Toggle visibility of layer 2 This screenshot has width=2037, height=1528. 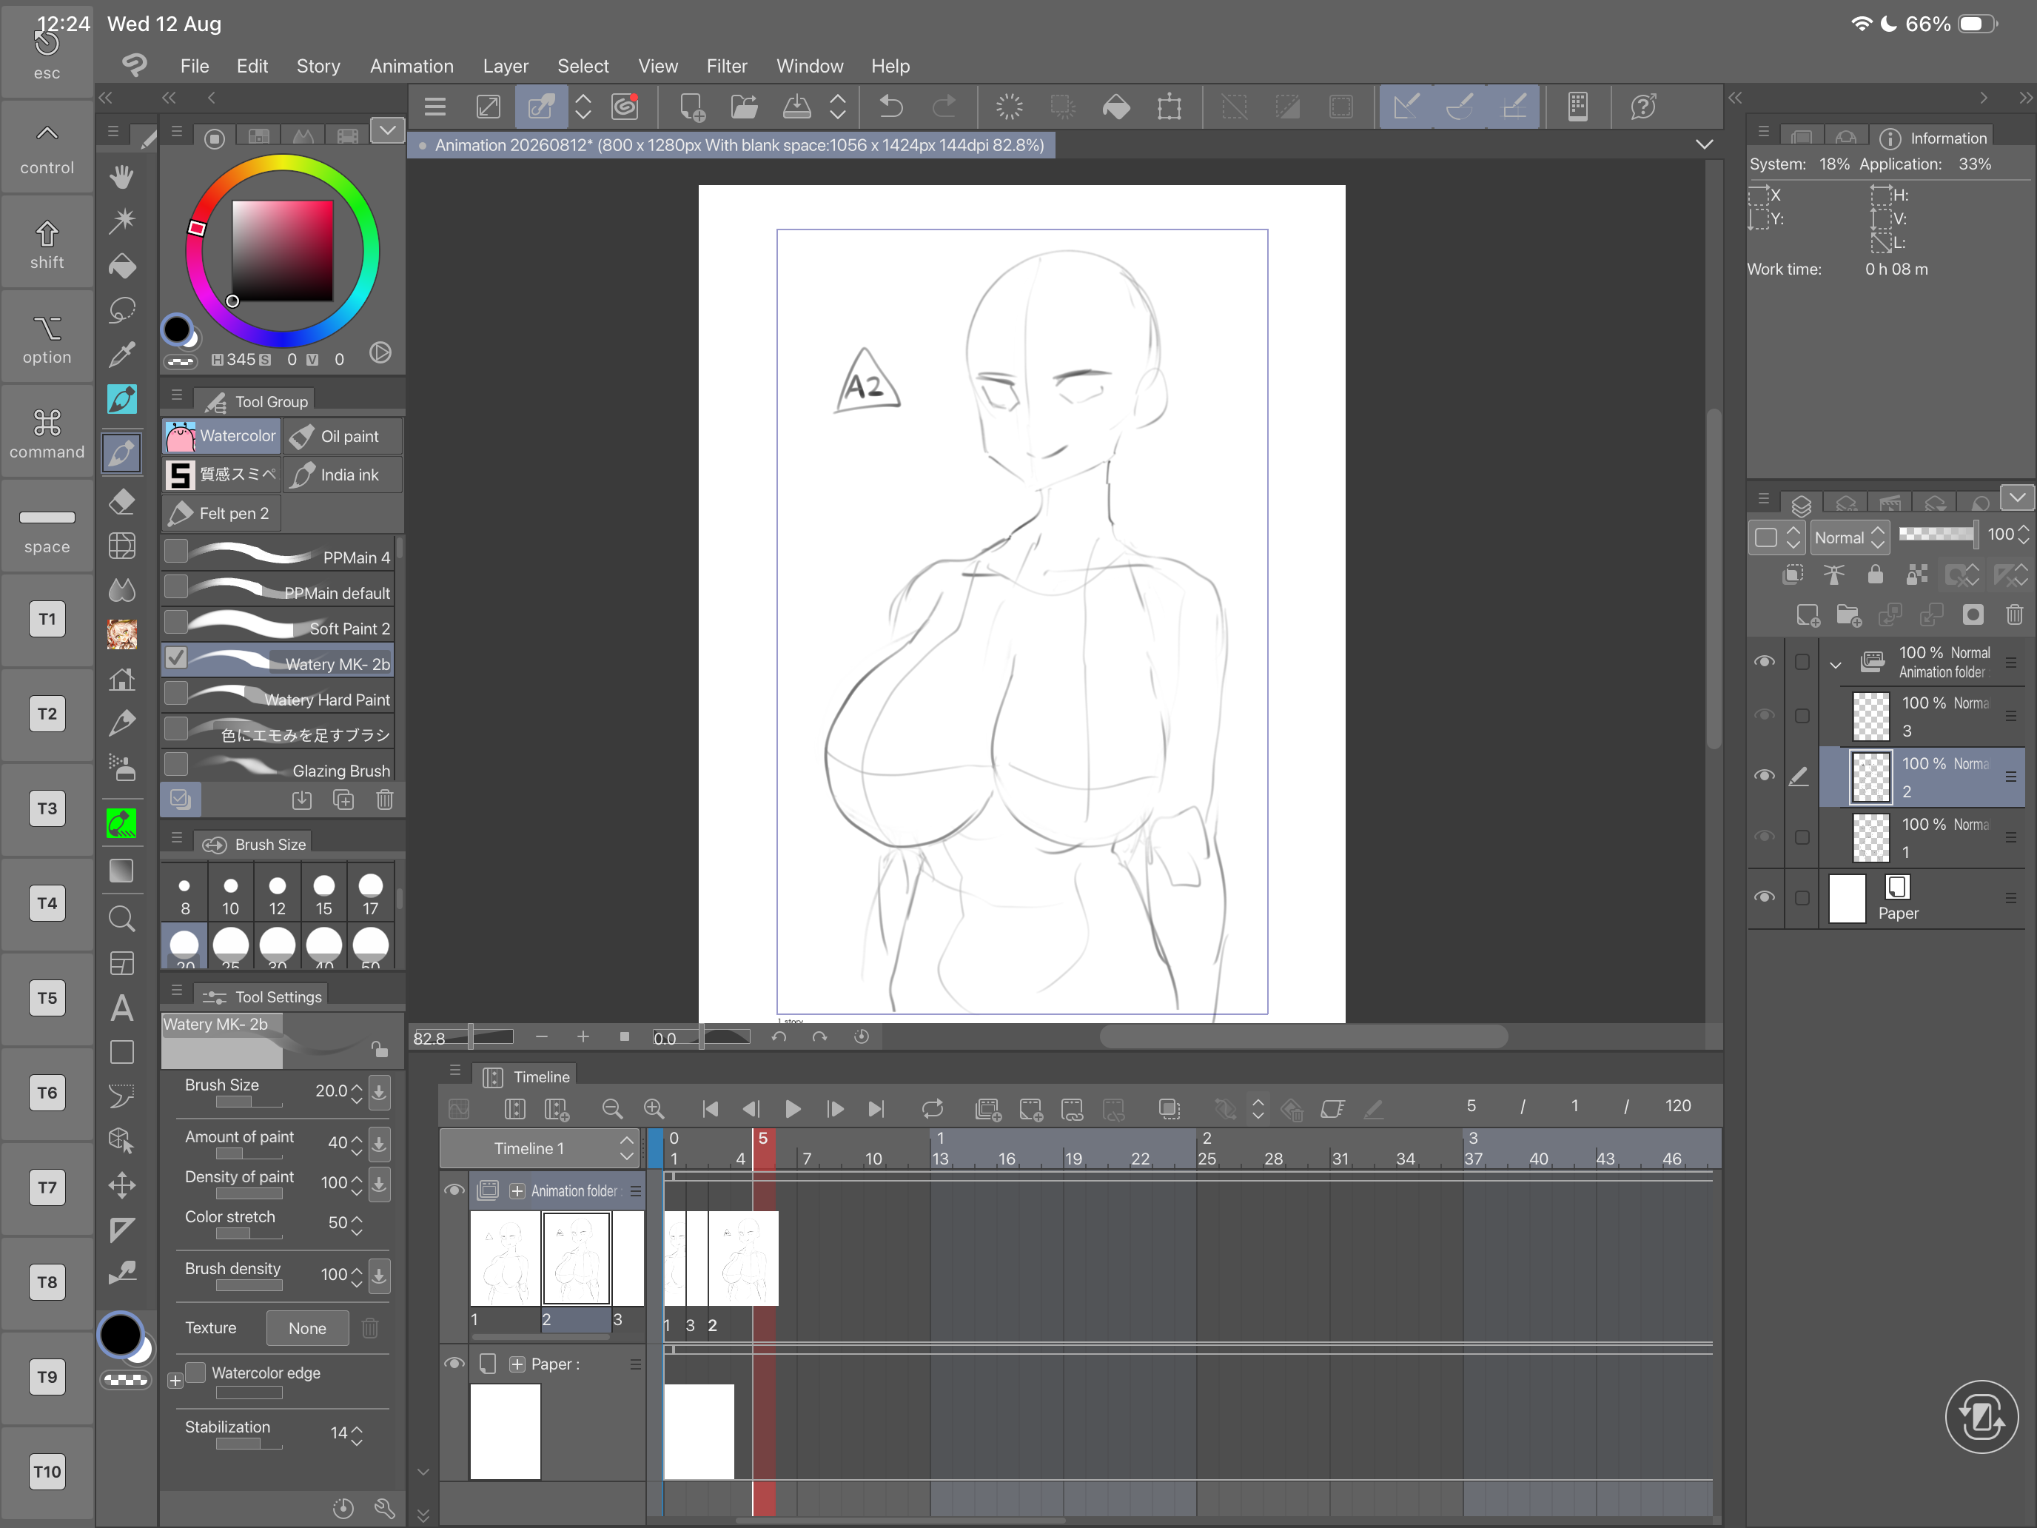coord(1765,776)
